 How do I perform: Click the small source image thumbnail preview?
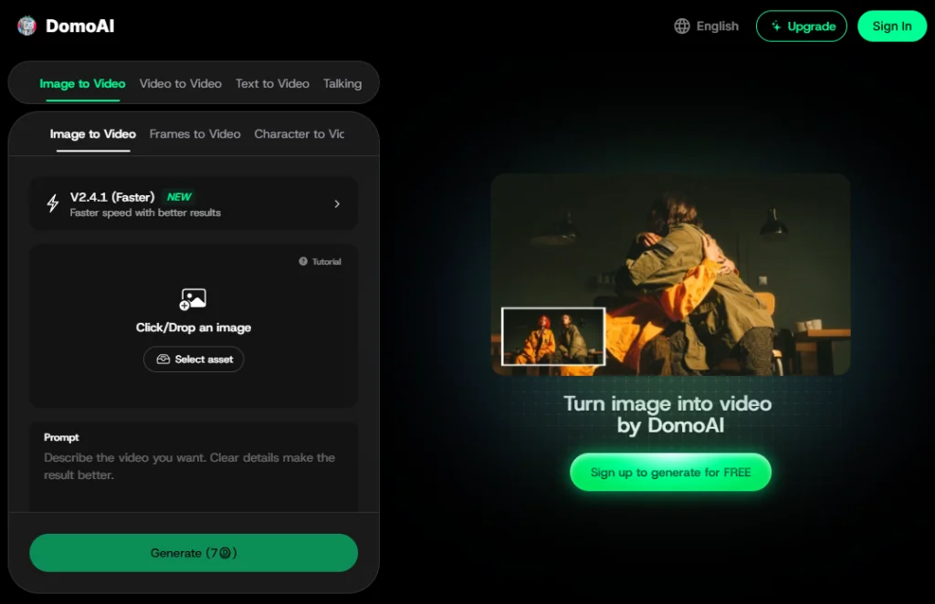(x=553, y=337)
